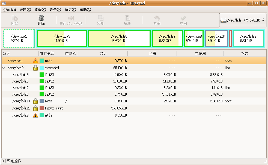Open the 分区(P) menu
Screen dimensions: 268x165
pos(70,10)
